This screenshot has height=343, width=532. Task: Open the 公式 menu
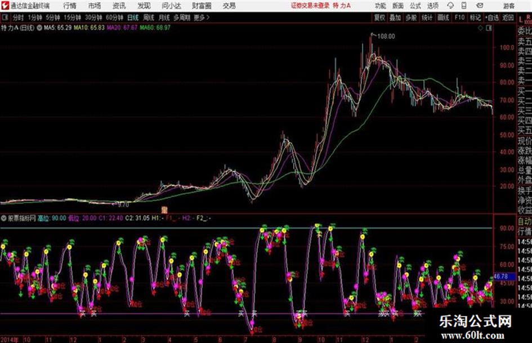click(415, 6)
